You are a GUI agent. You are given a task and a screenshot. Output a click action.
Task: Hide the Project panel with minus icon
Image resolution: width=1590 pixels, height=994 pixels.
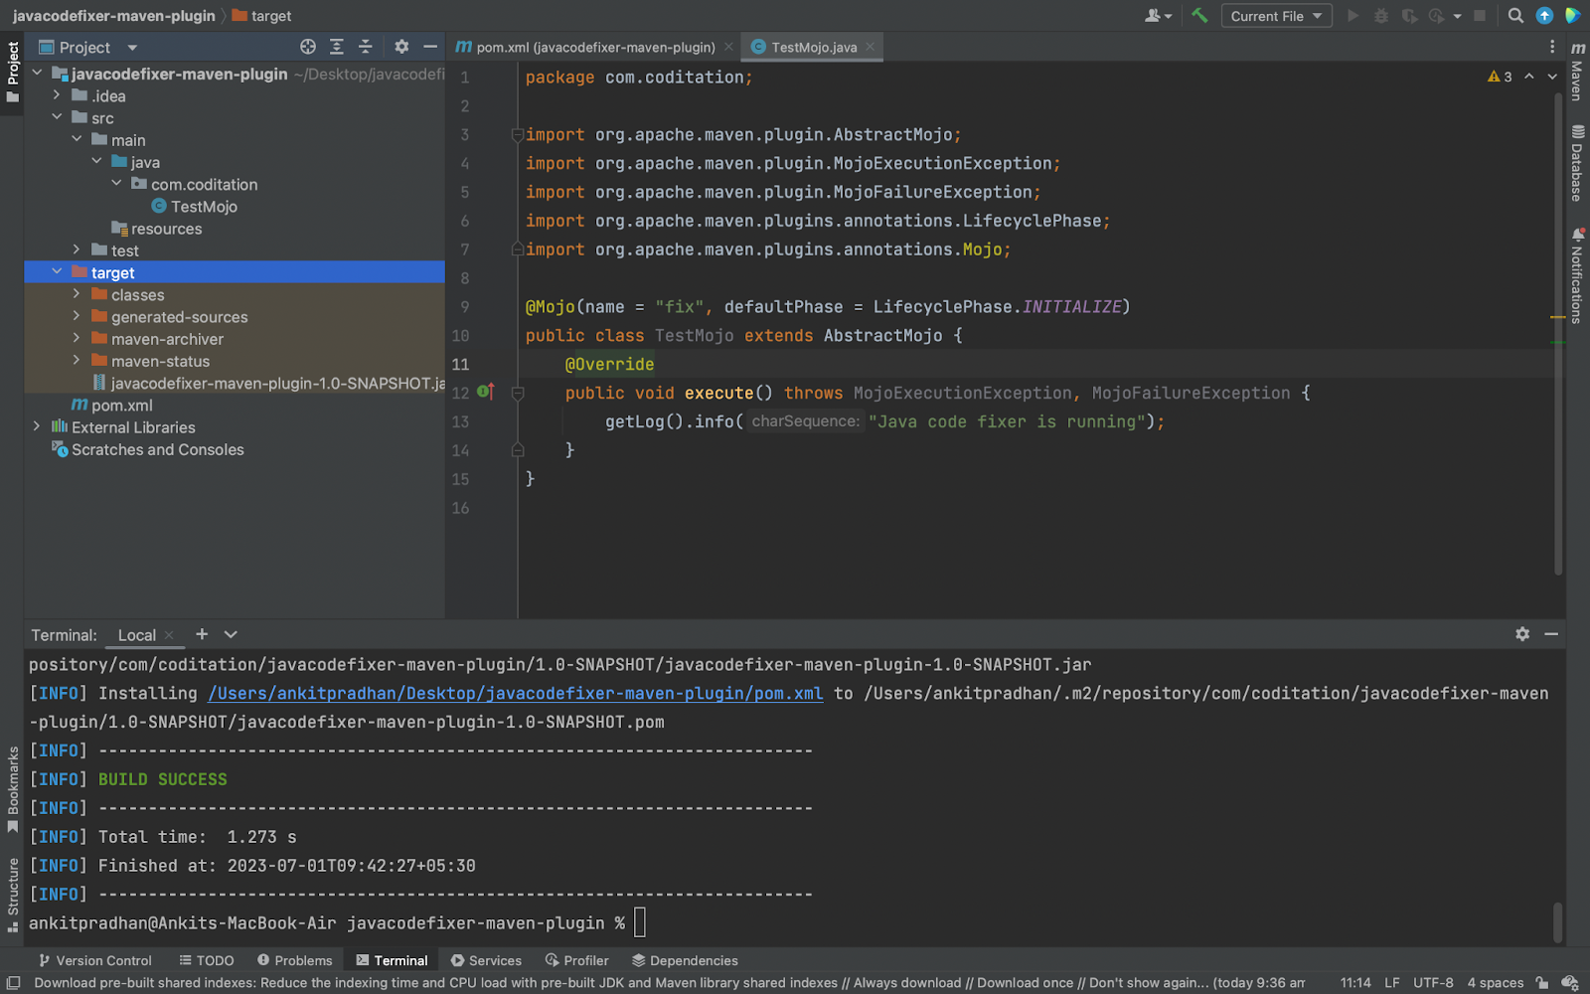(x=429, y=47)
